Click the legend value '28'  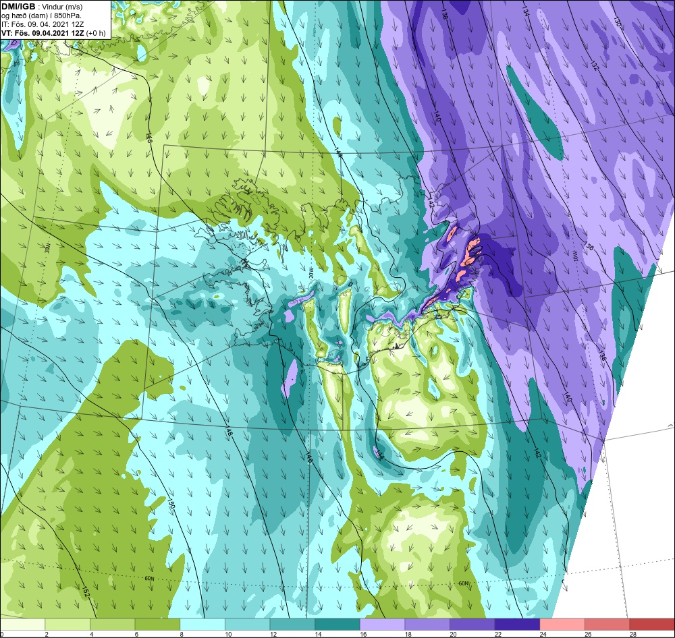pos(633,634)
